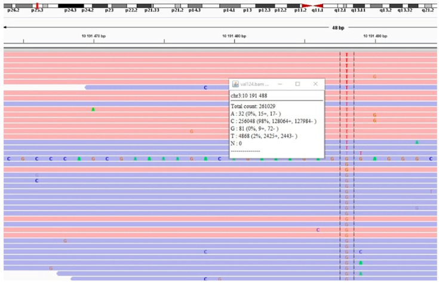
Task: Click the green A mismatch under 10 191 470
Action: [x=93, y=109]
